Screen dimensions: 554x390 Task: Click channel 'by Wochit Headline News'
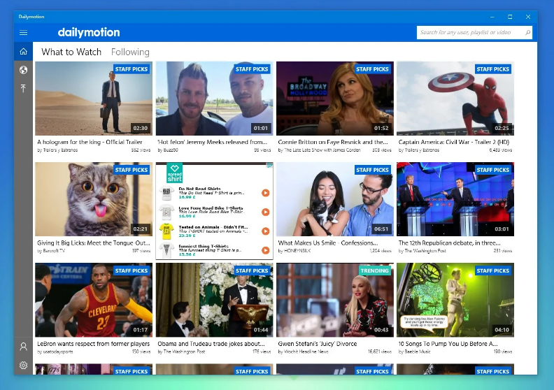coord(303,352)
